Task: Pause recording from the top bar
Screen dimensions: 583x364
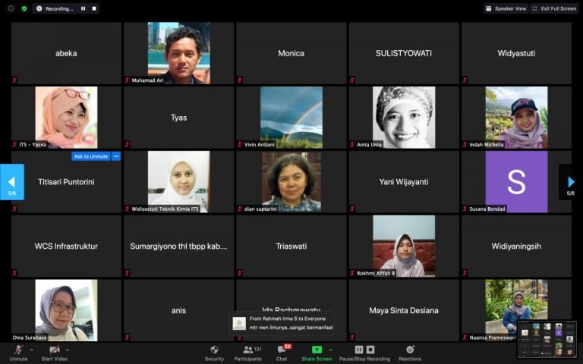Action: (83, 8)
